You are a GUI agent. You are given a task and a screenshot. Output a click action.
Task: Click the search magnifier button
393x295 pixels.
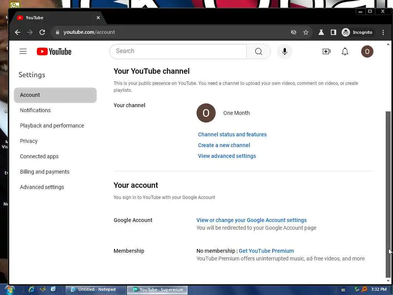(x=258, y=51)
